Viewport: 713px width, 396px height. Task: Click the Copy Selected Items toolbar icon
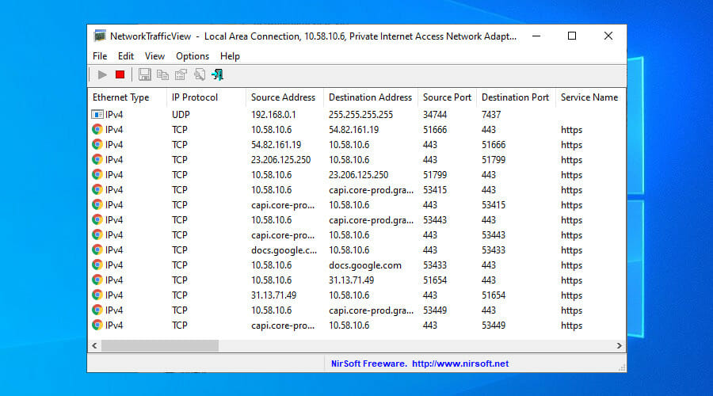162,74
